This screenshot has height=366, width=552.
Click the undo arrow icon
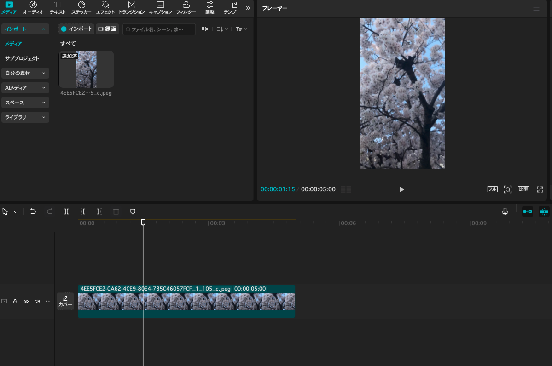coord(33,212)
